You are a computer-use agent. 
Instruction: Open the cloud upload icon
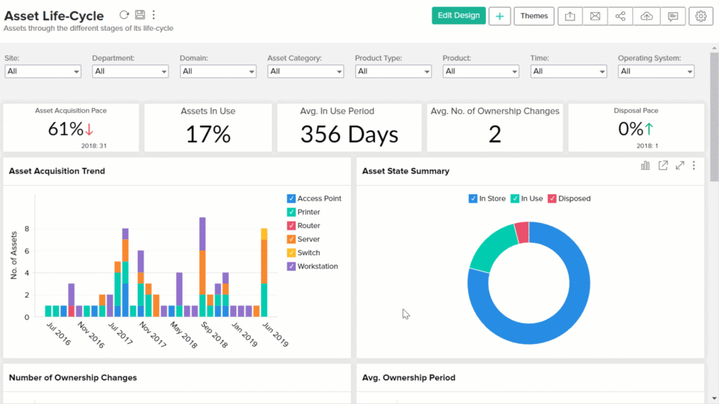pos(646,15)
